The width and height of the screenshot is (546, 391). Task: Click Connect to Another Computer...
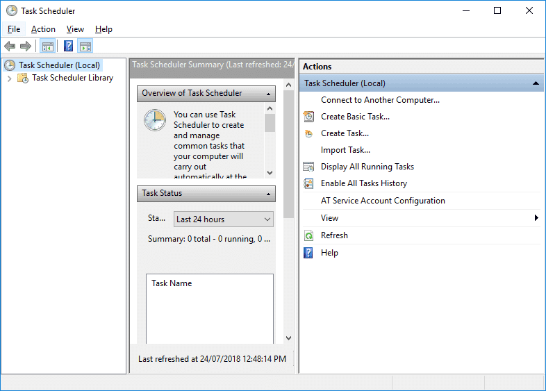coord(380,100)
